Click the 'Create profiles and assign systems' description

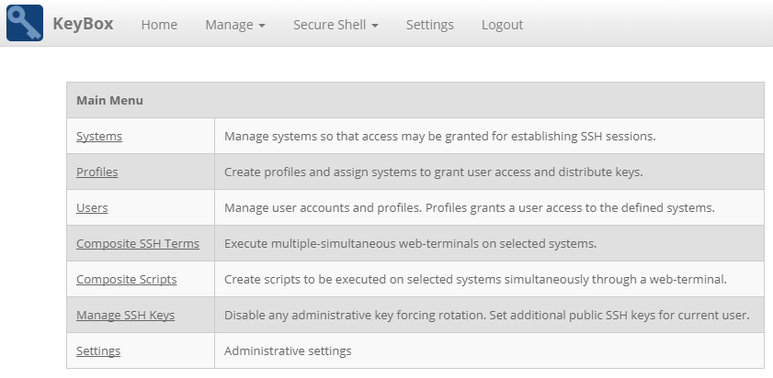coord(434,172)
